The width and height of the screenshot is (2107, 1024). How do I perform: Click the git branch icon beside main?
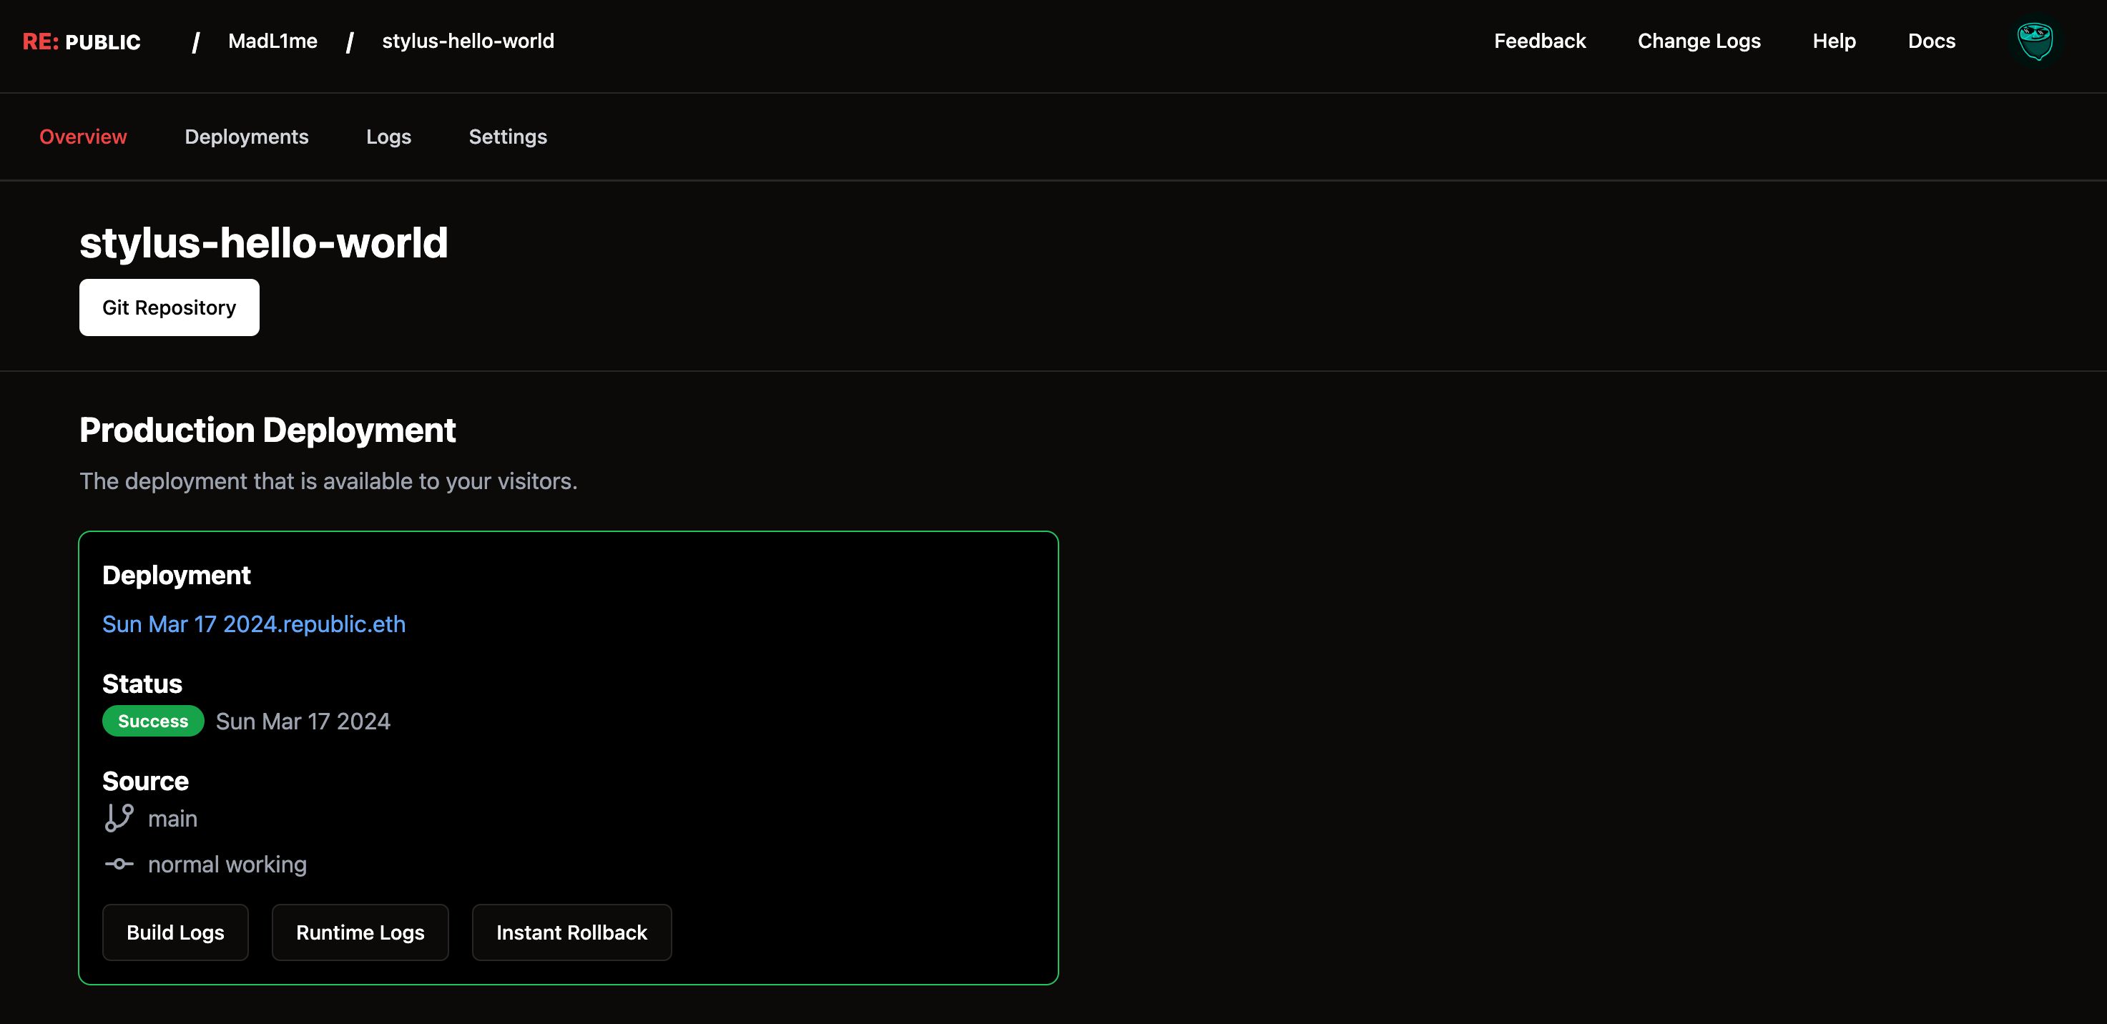[x=119, y=818]
